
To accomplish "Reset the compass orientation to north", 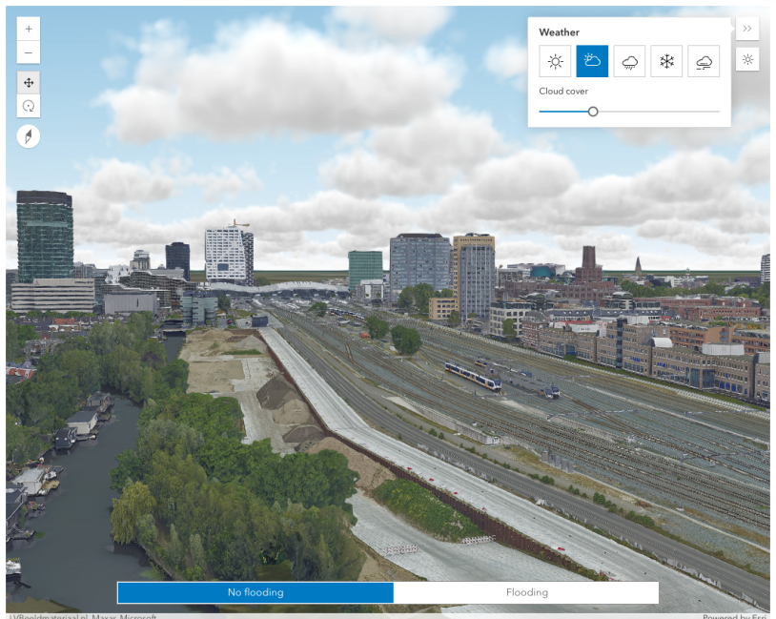I will 29,136.
